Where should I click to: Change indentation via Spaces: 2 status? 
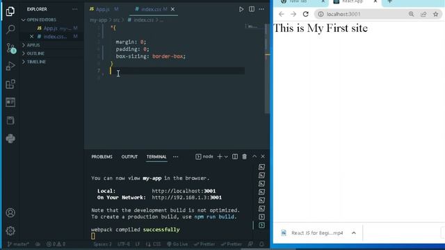click(102, 244)
